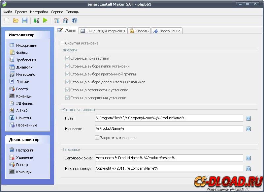Open Команды under Деинсталлятор

20,172
